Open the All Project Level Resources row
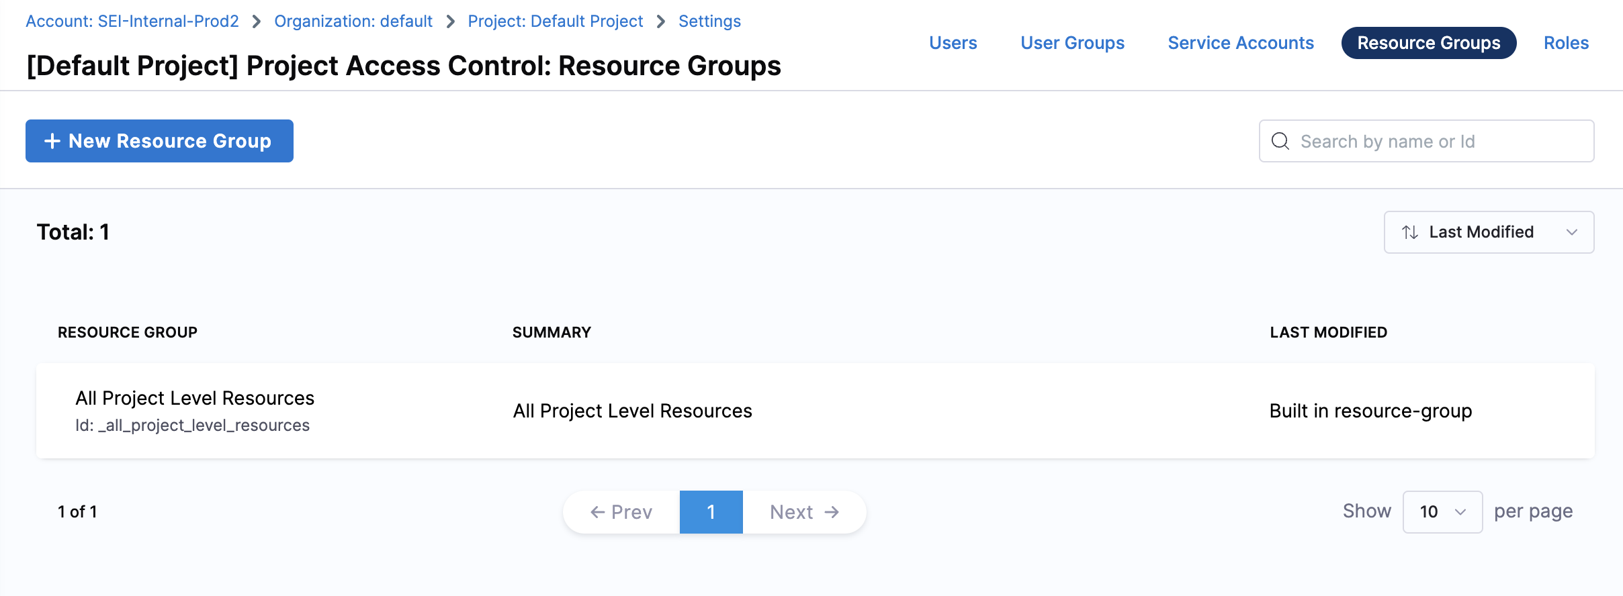The width and height of the screenshot is (1623, 596). tap(195, 399)
